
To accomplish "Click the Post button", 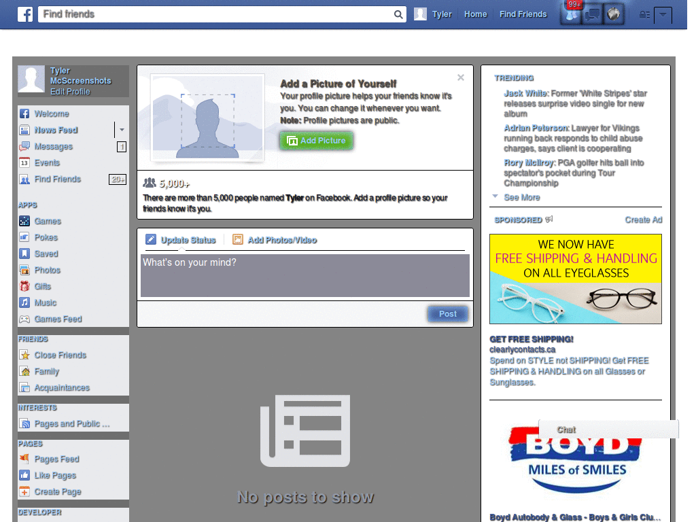I will point(447,313).
